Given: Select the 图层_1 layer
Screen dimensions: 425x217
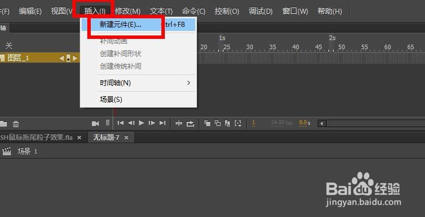Looking at the screenshot, I should tap(18, 58).
